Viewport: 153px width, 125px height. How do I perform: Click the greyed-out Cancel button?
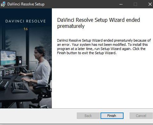(x=141, y=116)
